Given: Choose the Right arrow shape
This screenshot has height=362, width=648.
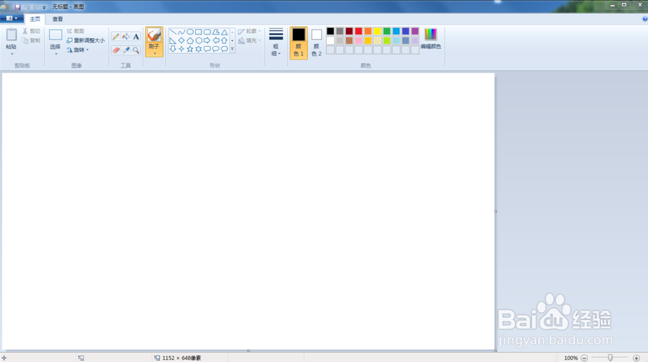Looking at the screenshot, I should [207, 40].
